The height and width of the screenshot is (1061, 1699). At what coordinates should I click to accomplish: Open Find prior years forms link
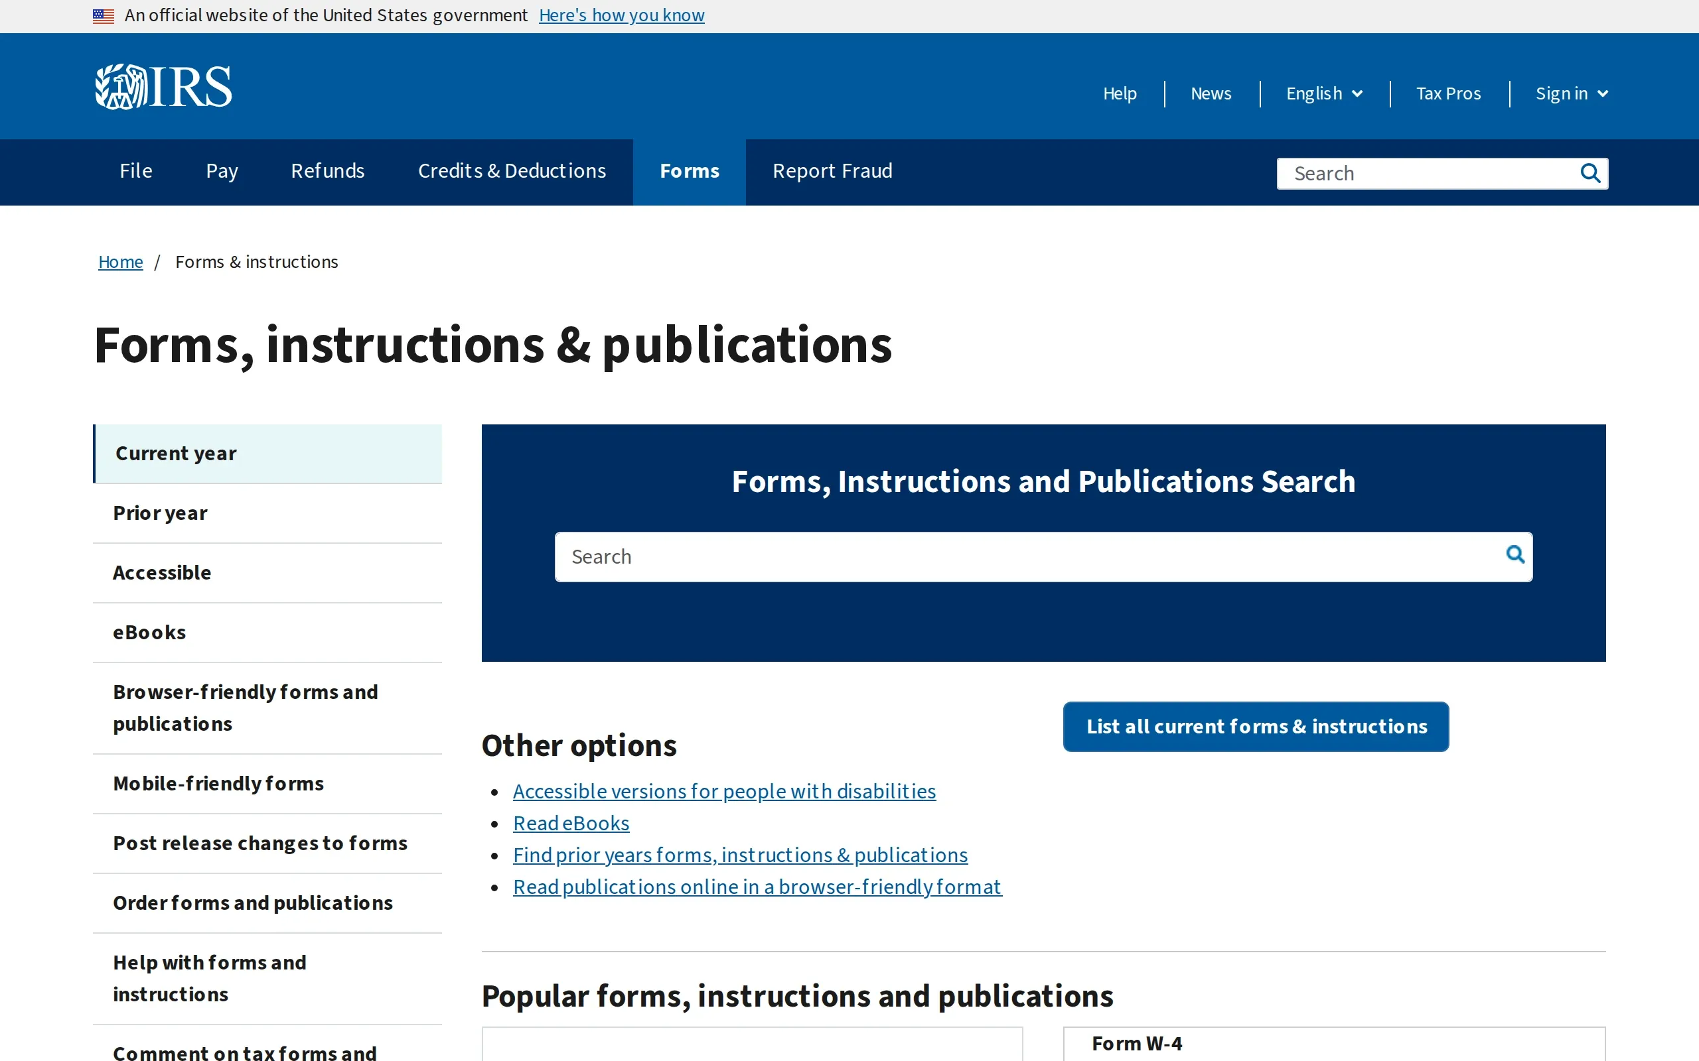point(740,855)
